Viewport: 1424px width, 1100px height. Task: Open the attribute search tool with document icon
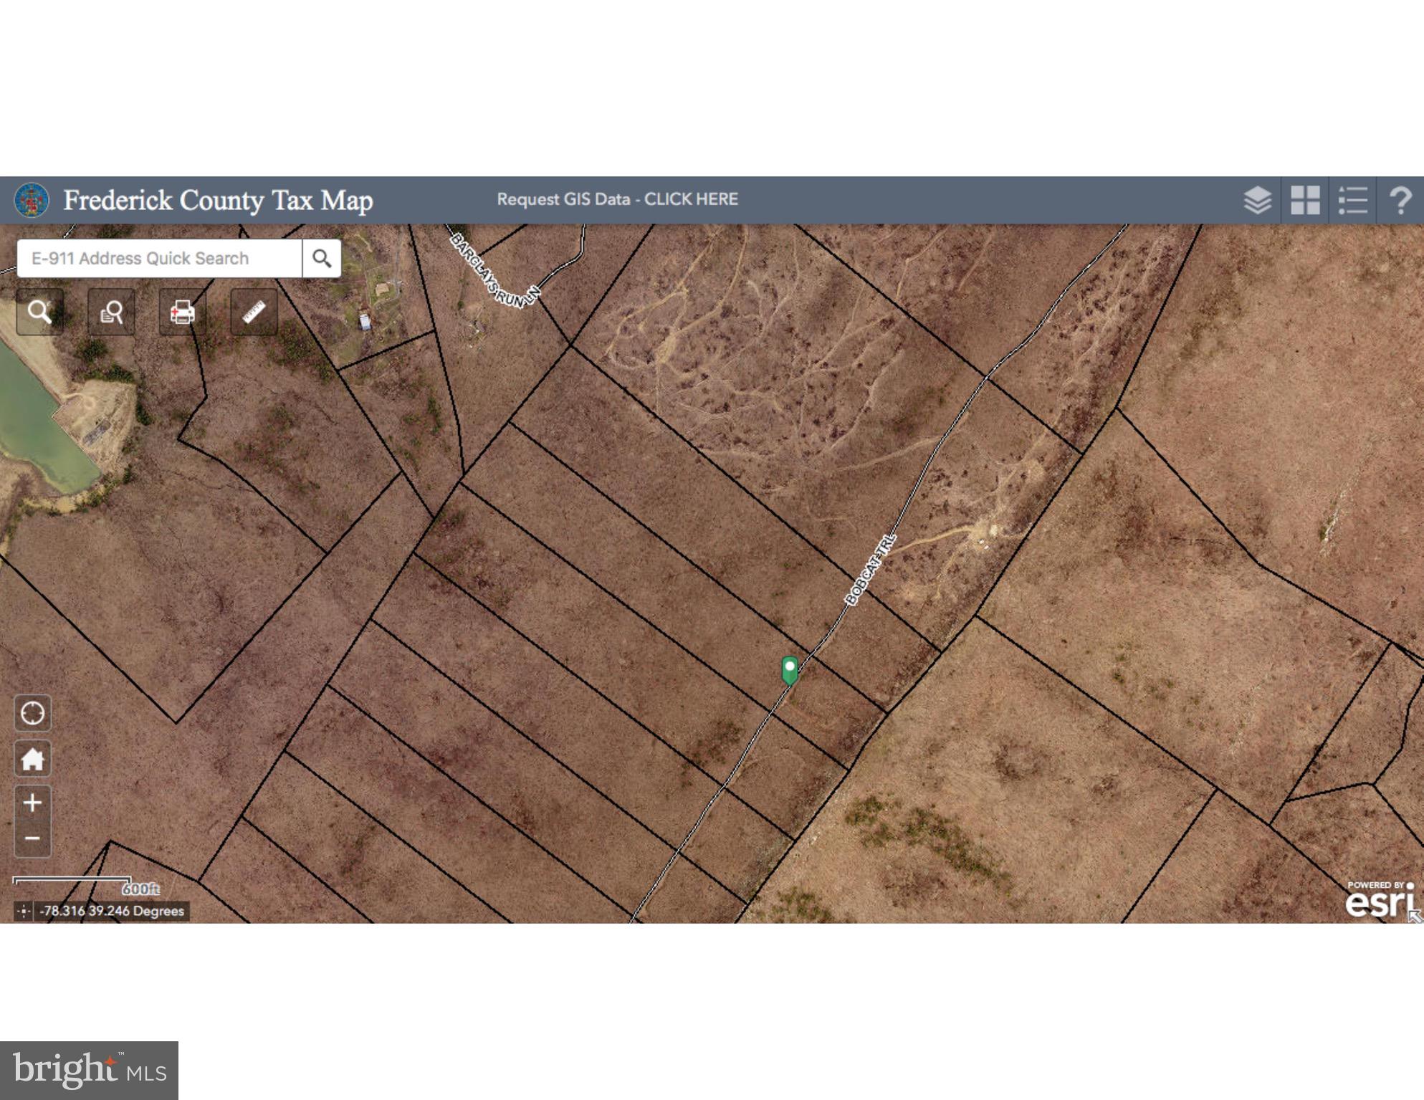110,312
